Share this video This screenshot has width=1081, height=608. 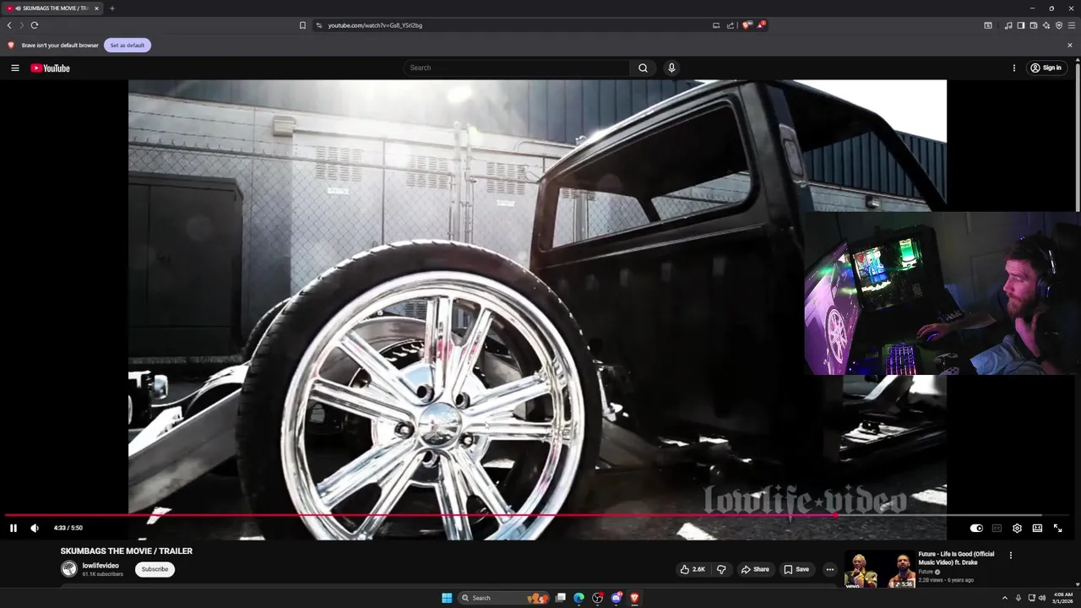click(755, 569)
